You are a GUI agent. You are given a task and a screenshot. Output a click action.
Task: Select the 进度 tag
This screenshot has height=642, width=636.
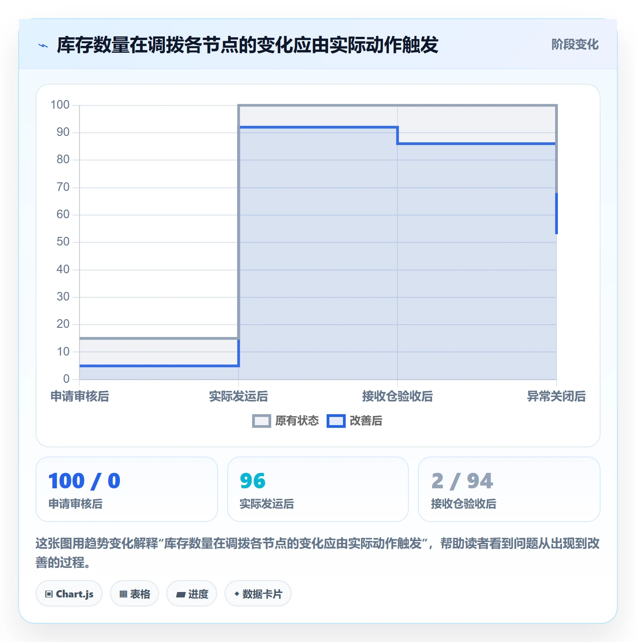tap(192, 594)
